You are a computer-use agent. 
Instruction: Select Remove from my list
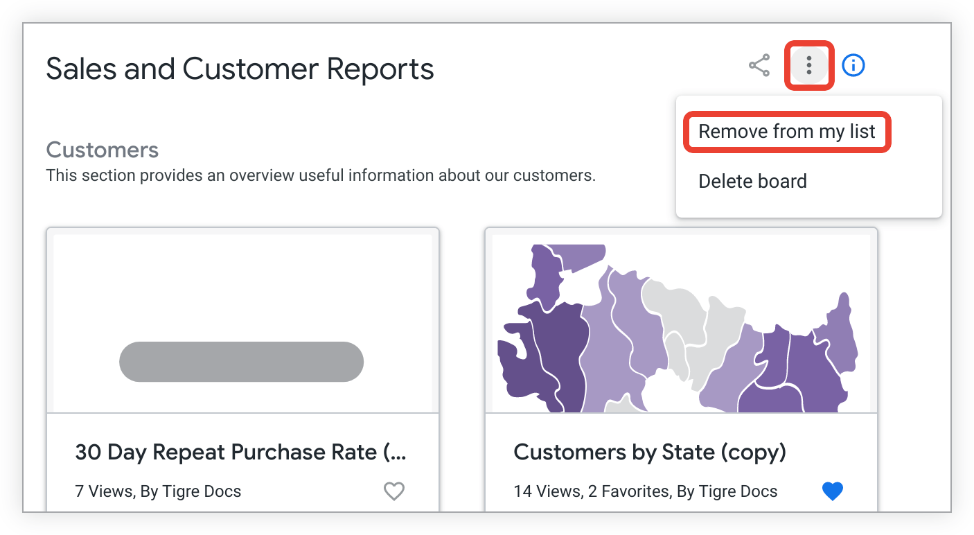tap(787, 131)
